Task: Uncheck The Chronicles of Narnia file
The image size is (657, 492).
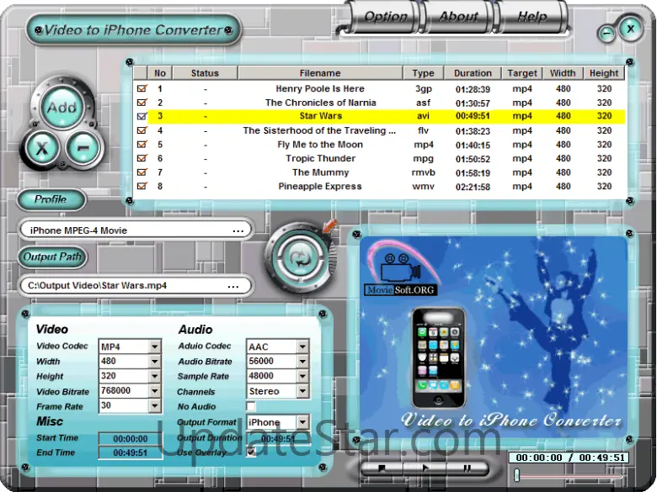Action: (x=142, y=103)
